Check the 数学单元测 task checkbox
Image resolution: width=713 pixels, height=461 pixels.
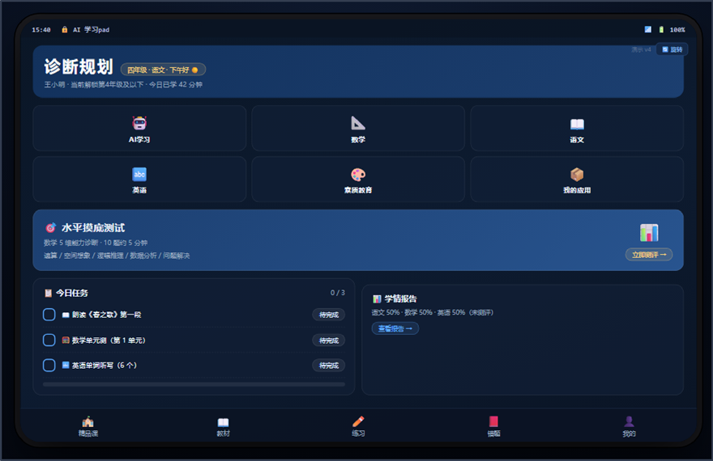tap(49, 340)
